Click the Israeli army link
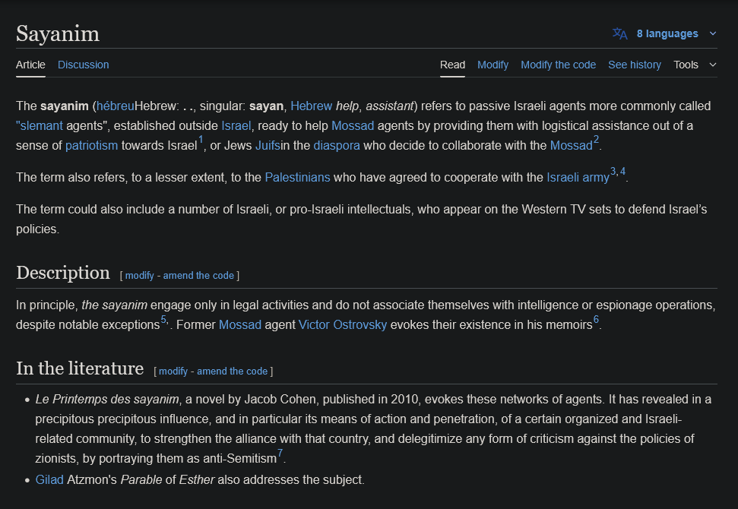The width and height of the screenshot is (738, 509). click(x=578, y=177)
